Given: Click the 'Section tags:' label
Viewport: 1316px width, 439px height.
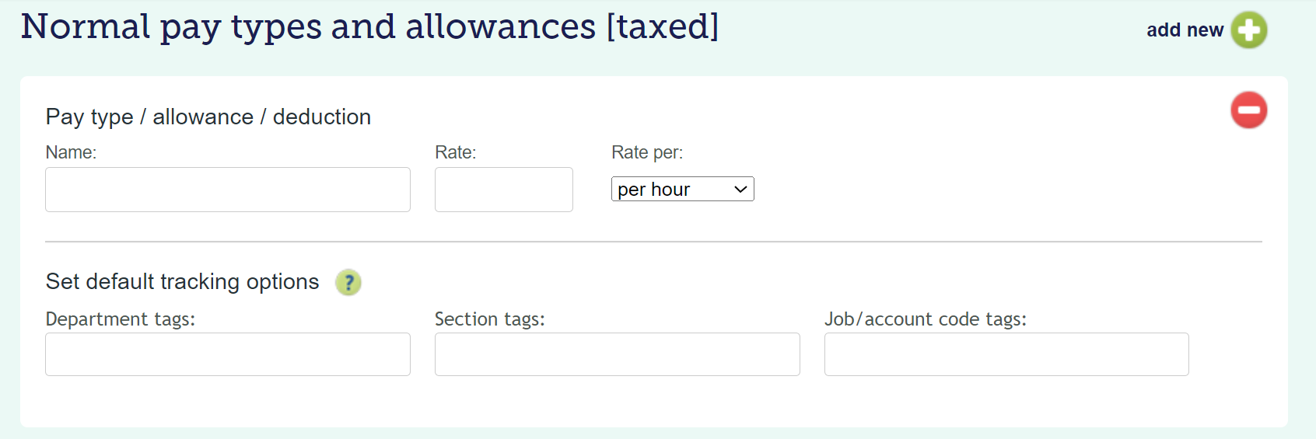Looking at the screenshot, I should pos(490,319).
